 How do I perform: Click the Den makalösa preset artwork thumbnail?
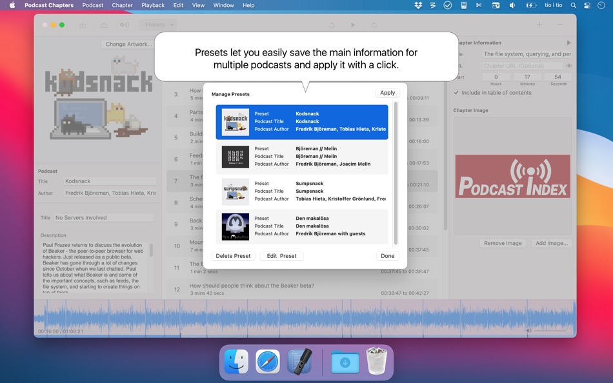click(236, 226)
